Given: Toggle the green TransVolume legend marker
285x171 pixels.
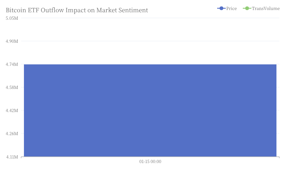Looking at the screenshot, I should [247, 8].
